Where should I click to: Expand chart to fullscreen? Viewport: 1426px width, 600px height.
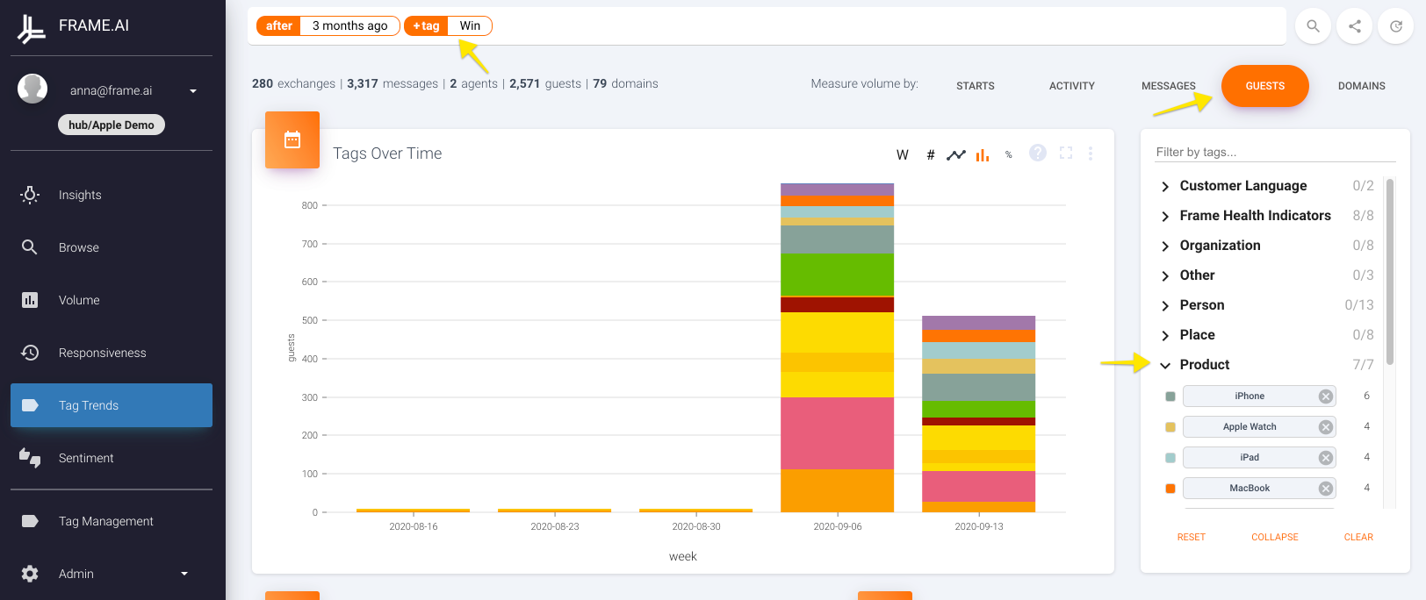point(1066,153)
